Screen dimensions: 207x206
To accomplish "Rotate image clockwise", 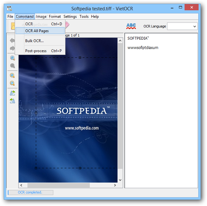I will tap(12, 101).
